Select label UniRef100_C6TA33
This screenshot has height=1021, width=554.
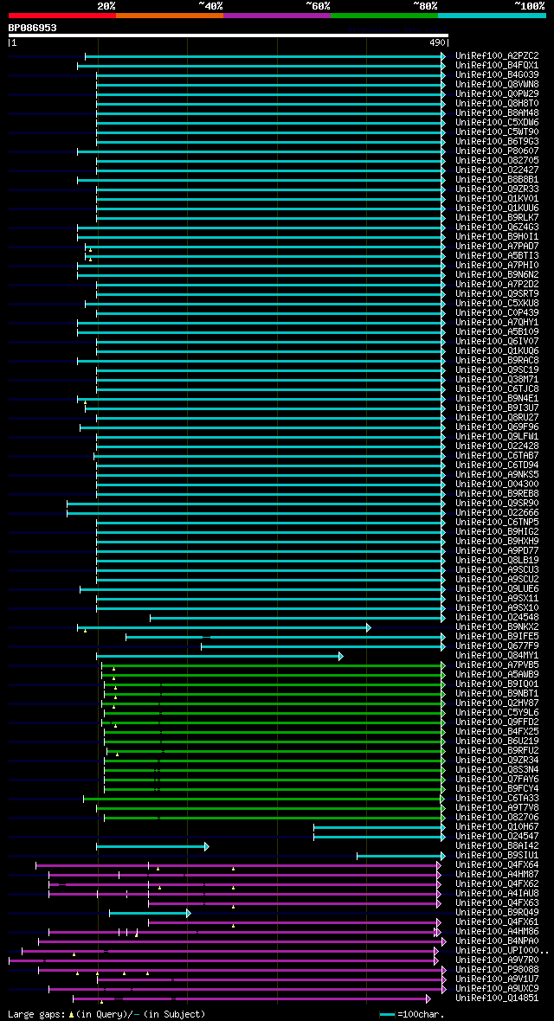(x=497, y=799)
